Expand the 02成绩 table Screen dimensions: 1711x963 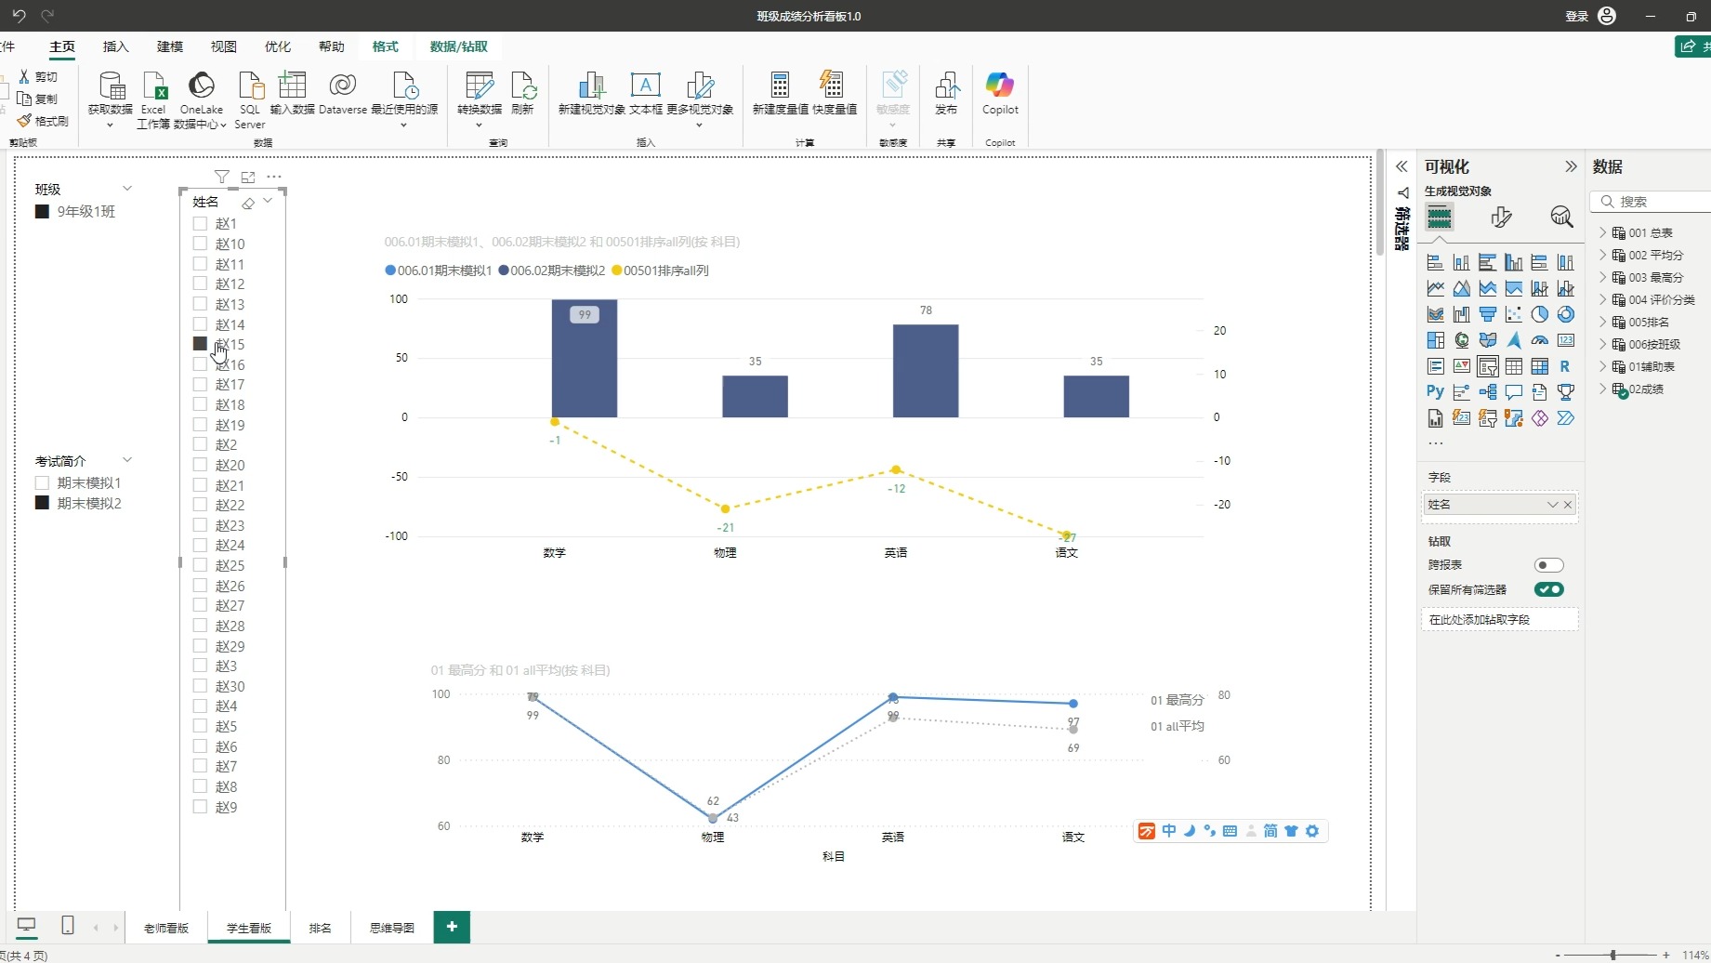pyautogui.click(x=1603, y=389)
